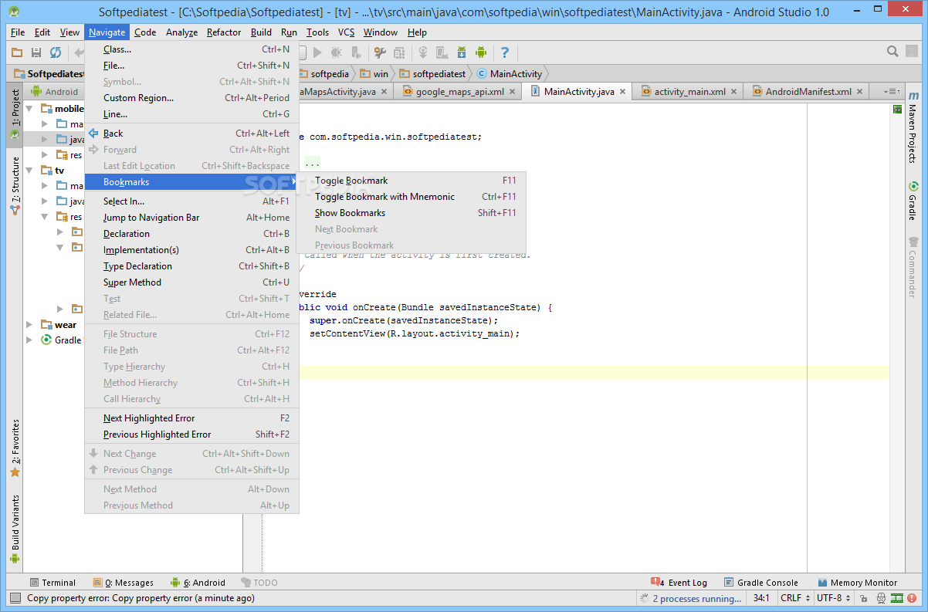
Task: Select Custom Region... menu entry
Action: (191, 98)
